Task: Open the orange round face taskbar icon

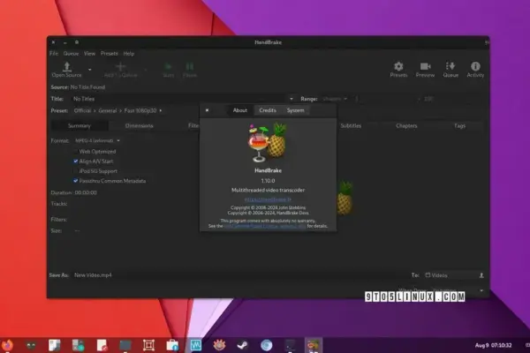Action: (x=219, y=345)
